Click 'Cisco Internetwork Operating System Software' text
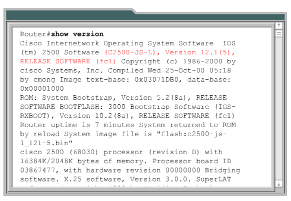The image size is (291, 201). click(x=116, y=43)
